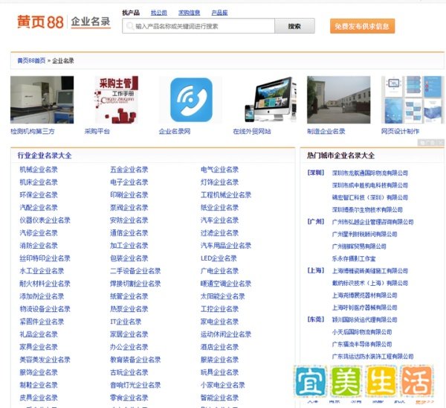Click the 制造企业名录 caption link
This screenshot has width=446, height=408.
point(326,131)
